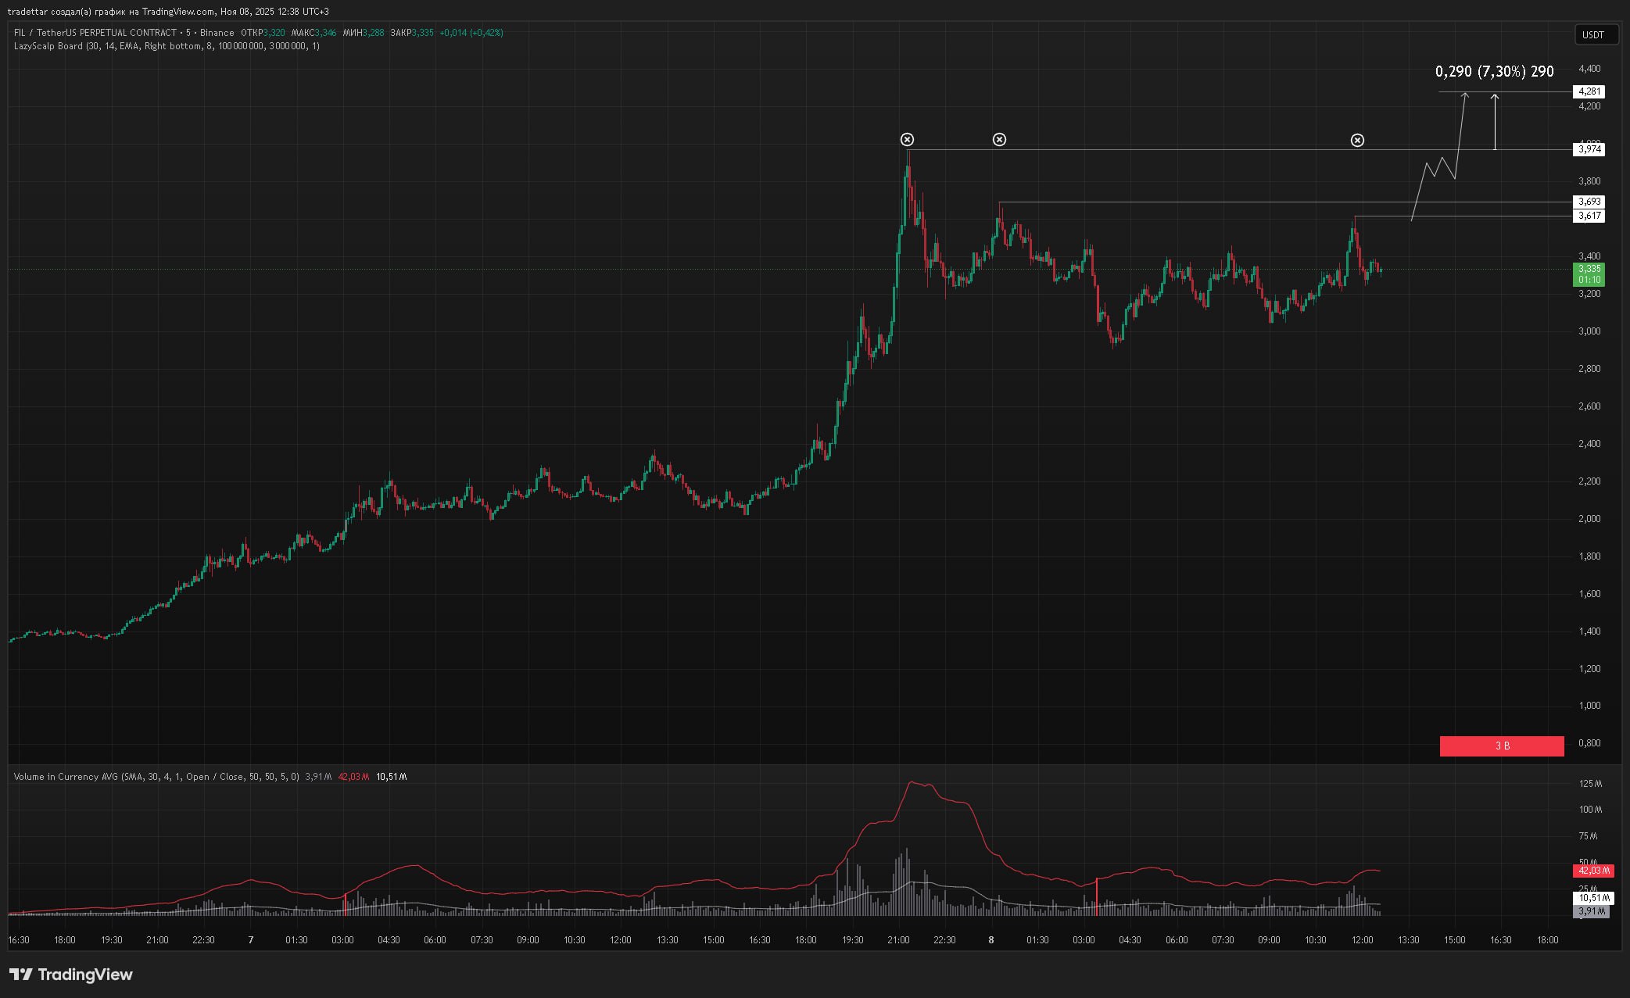The width and height of the screenshot is (1630, 998).
Task: Click the vertical measuring arrow to 4,281
Action: 1495,121
